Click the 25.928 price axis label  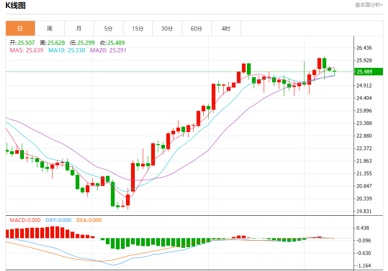pyautogui.click(x=364, y=60)
